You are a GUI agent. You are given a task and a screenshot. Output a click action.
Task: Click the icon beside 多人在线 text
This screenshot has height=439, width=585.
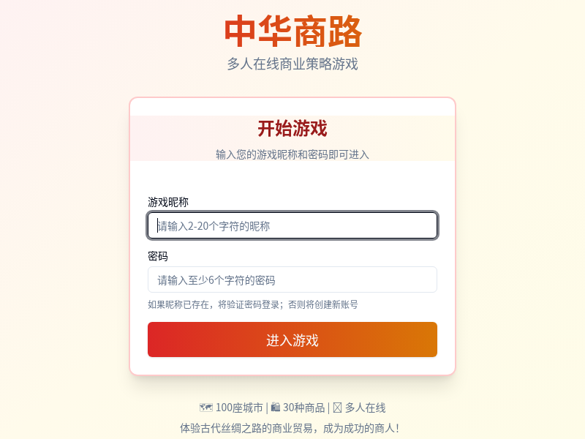(x=338, y=408)
